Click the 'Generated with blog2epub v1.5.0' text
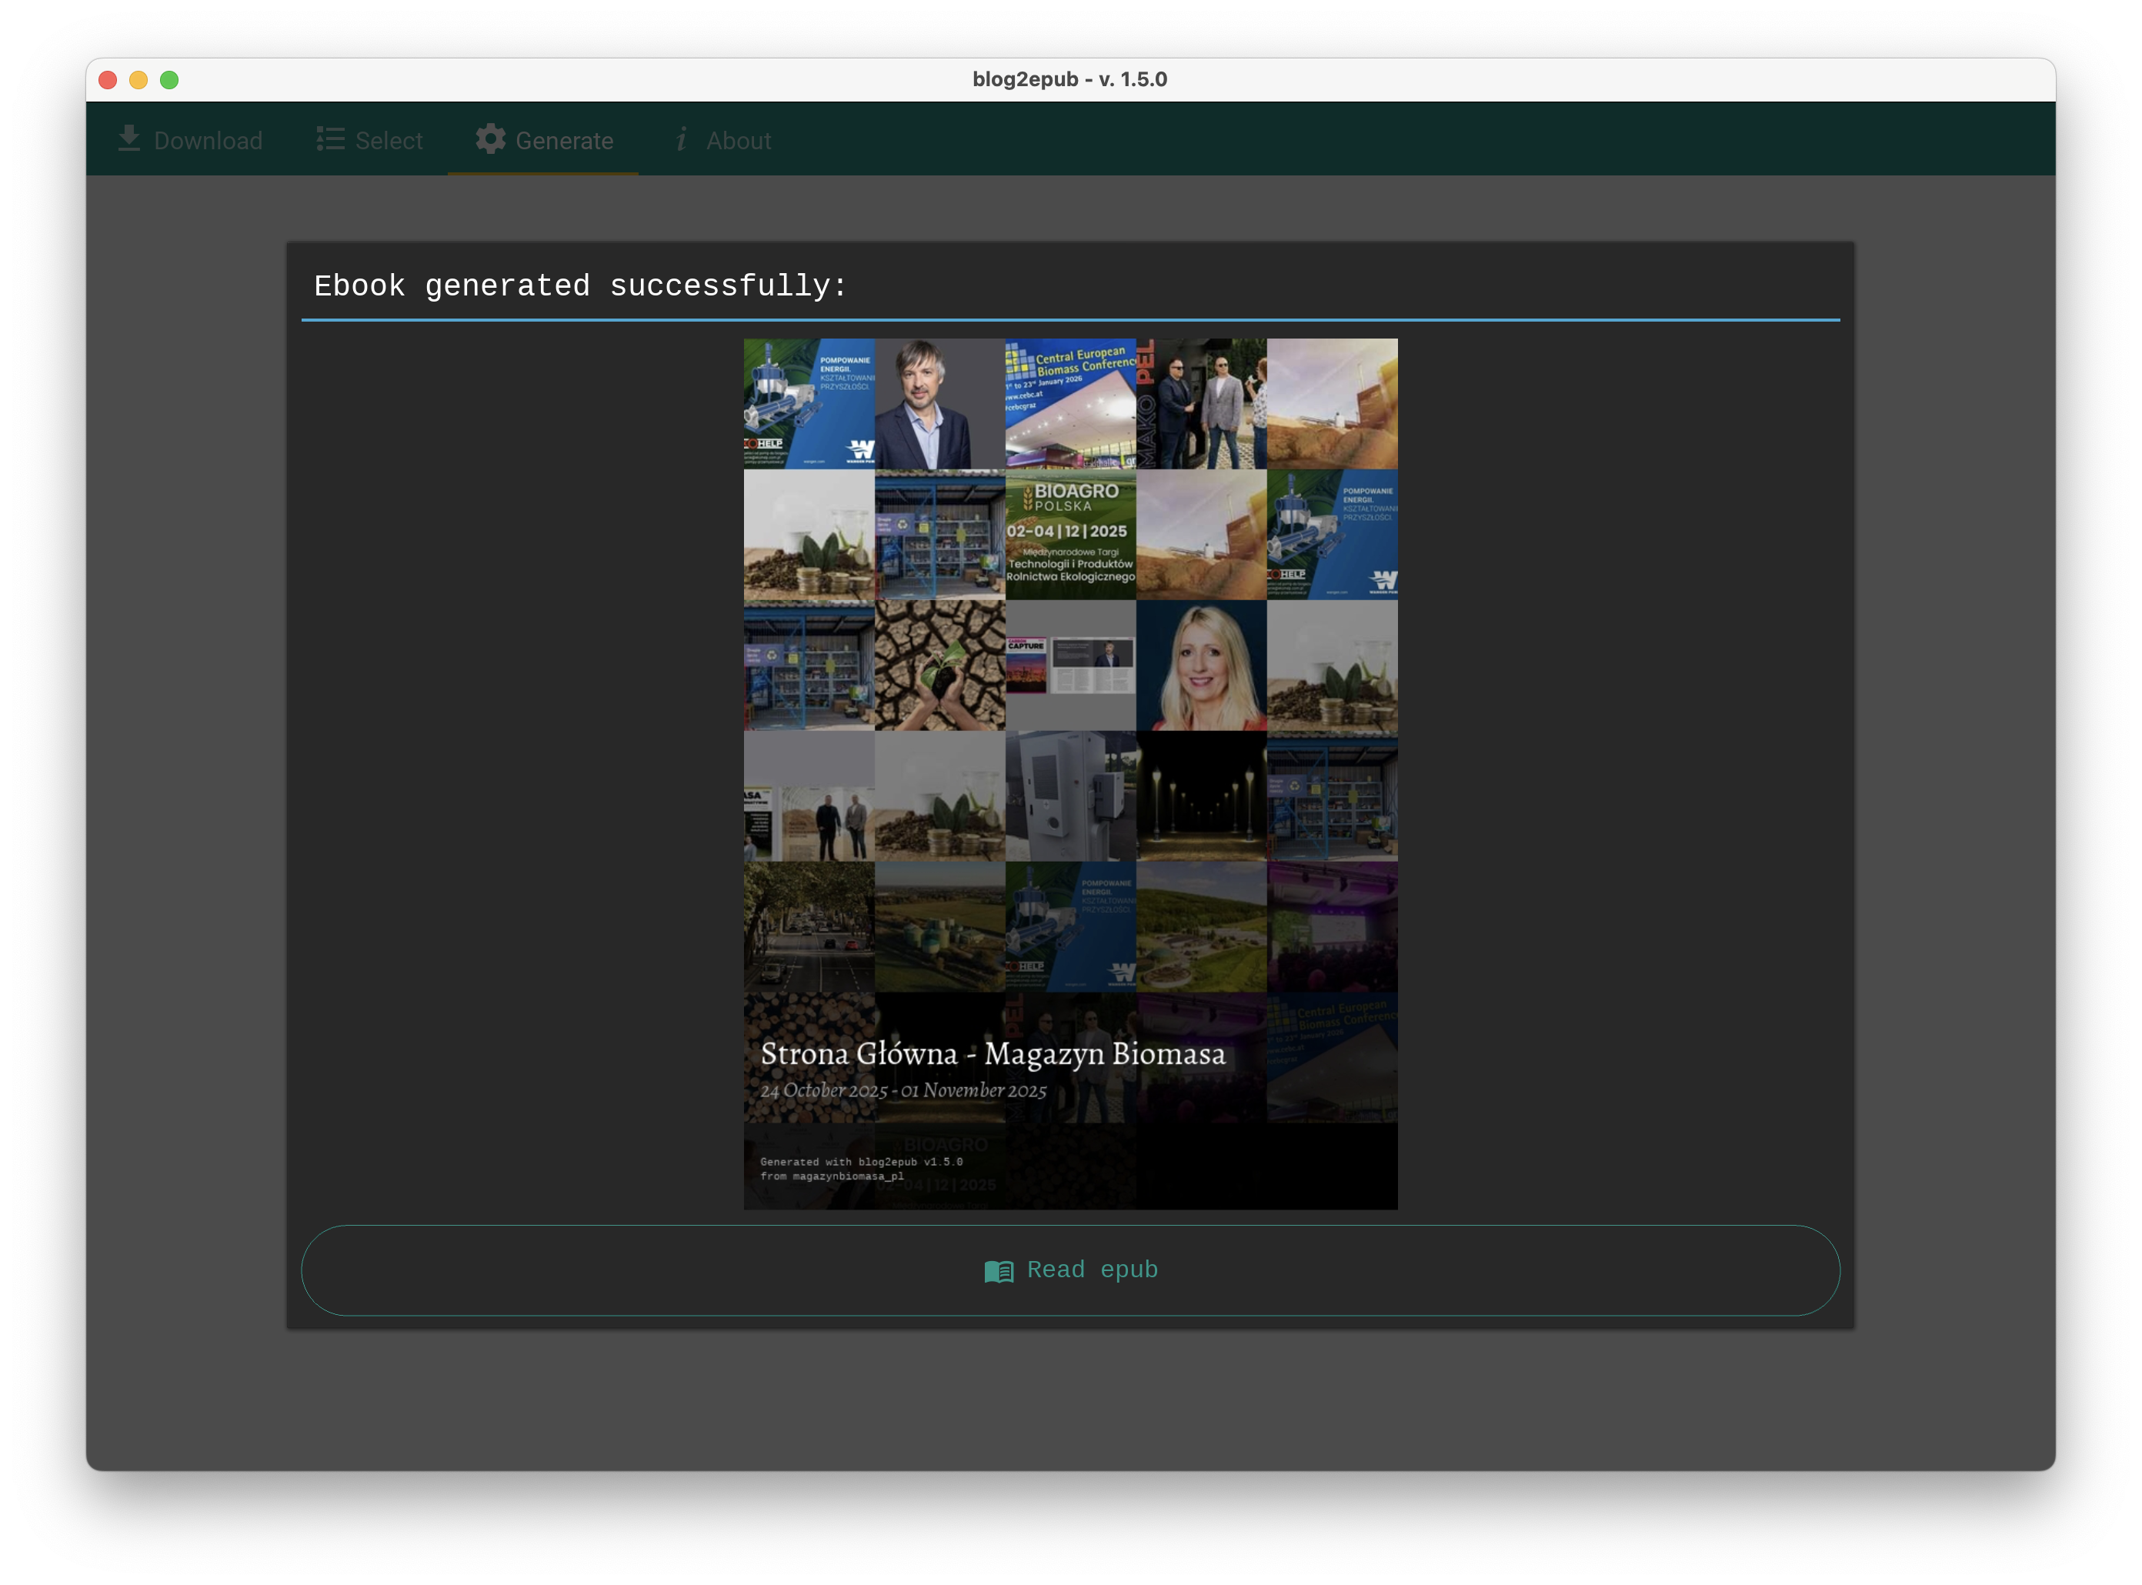Image resolution: width=2142 pixels, height=1585 pixels. tap(862, 1162)
